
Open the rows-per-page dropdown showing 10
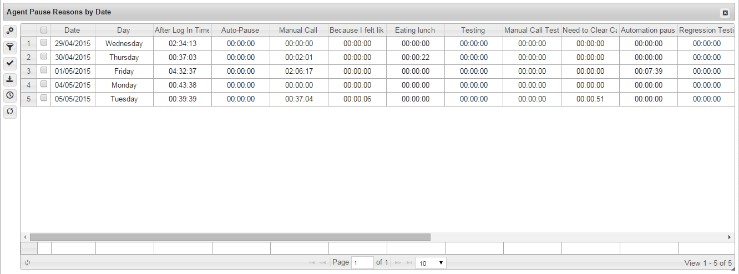pos(430,263)
